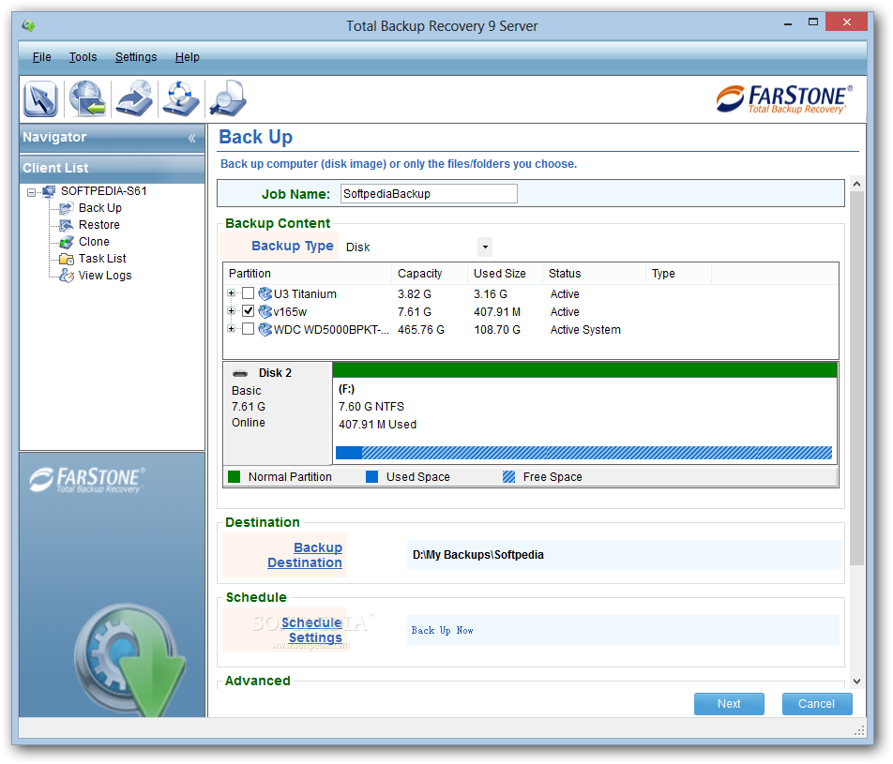Screen dimensions: 893x764
Task: Click the Next button
Action: [729, 704]
